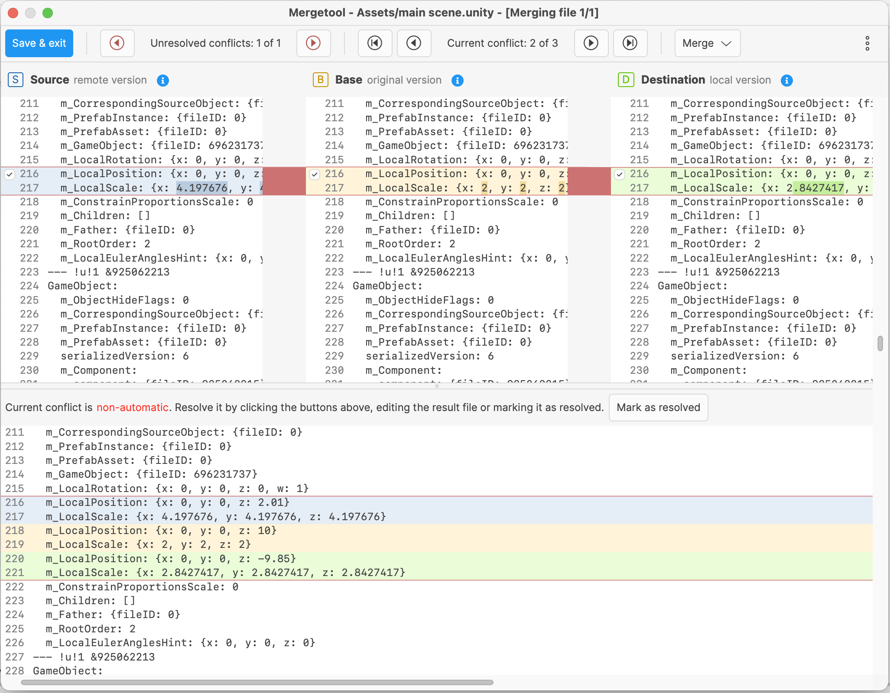This screenshot has height=693, width=890.
Task: Toggle Destination checkbox at line 216
Action: 620,175
